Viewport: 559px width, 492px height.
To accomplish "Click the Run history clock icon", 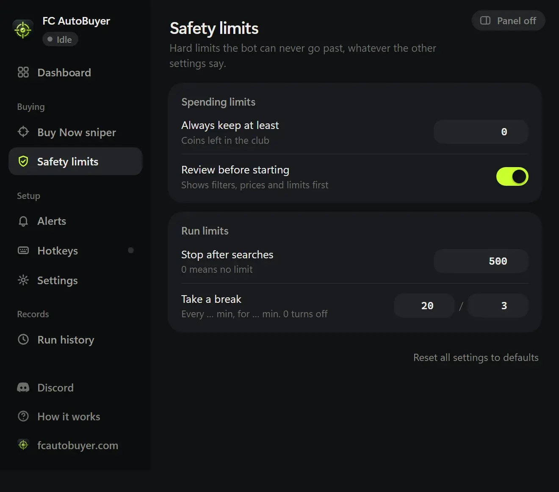I will coord(23,339).
